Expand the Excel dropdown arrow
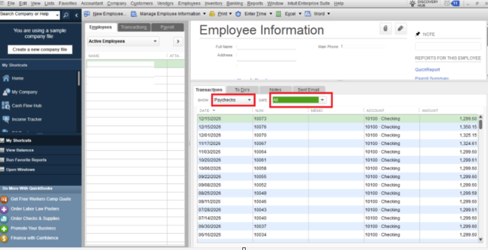 pos(300,14)
